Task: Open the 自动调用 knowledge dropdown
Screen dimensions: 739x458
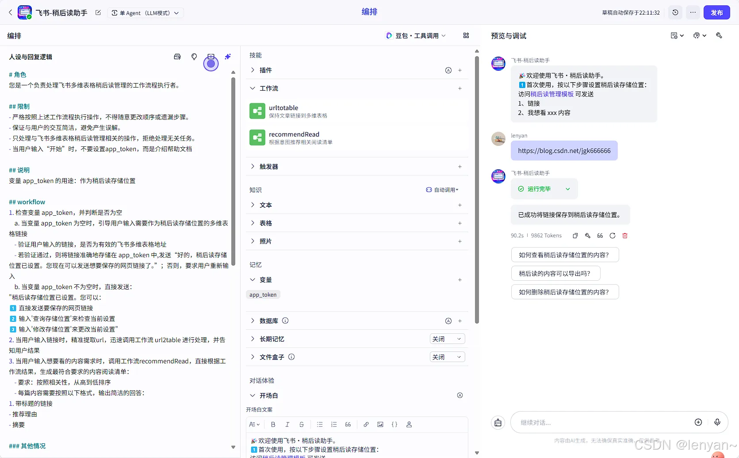Action: 442,190
